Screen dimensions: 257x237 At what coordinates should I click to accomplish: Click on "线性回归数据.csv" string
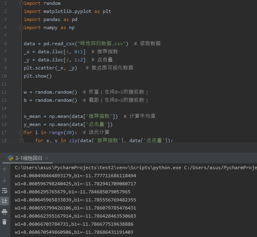(102, 44)
